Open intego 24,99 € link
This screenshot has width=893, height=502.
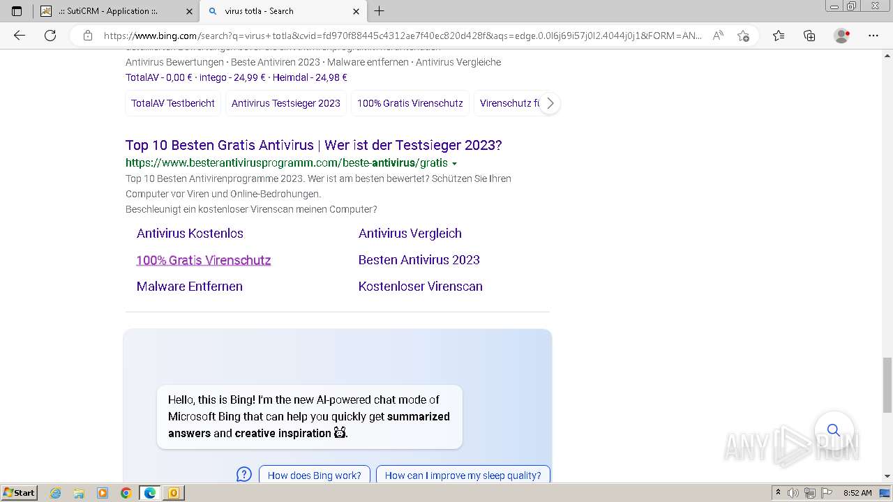232,77
